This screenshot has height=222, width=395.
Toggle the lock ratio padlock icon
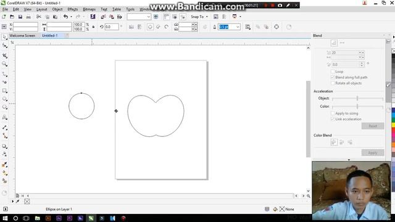pos(93,27)
